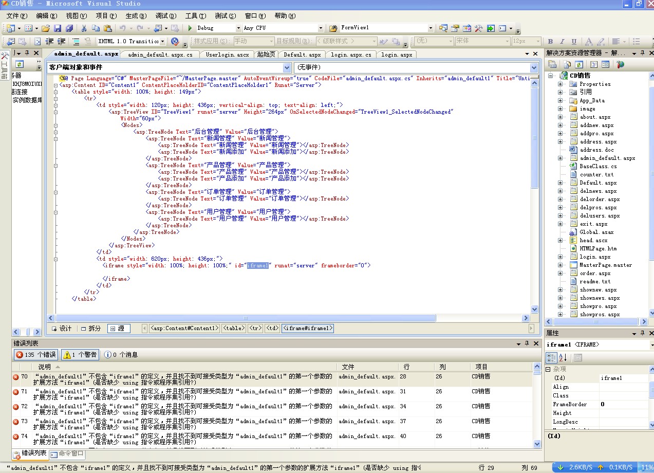Apply bold formatting with the B icon
This screenshot has height=473, width=654.
(x=550, y=41)
